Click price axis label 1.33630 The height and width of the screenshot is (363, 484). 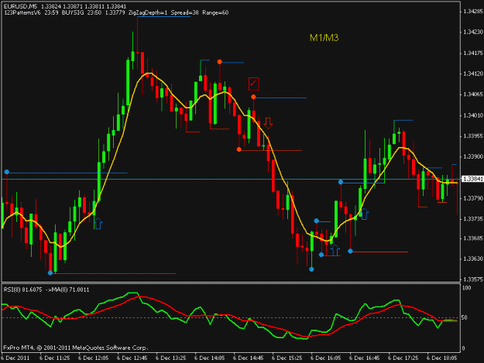[x=473, y=259]
